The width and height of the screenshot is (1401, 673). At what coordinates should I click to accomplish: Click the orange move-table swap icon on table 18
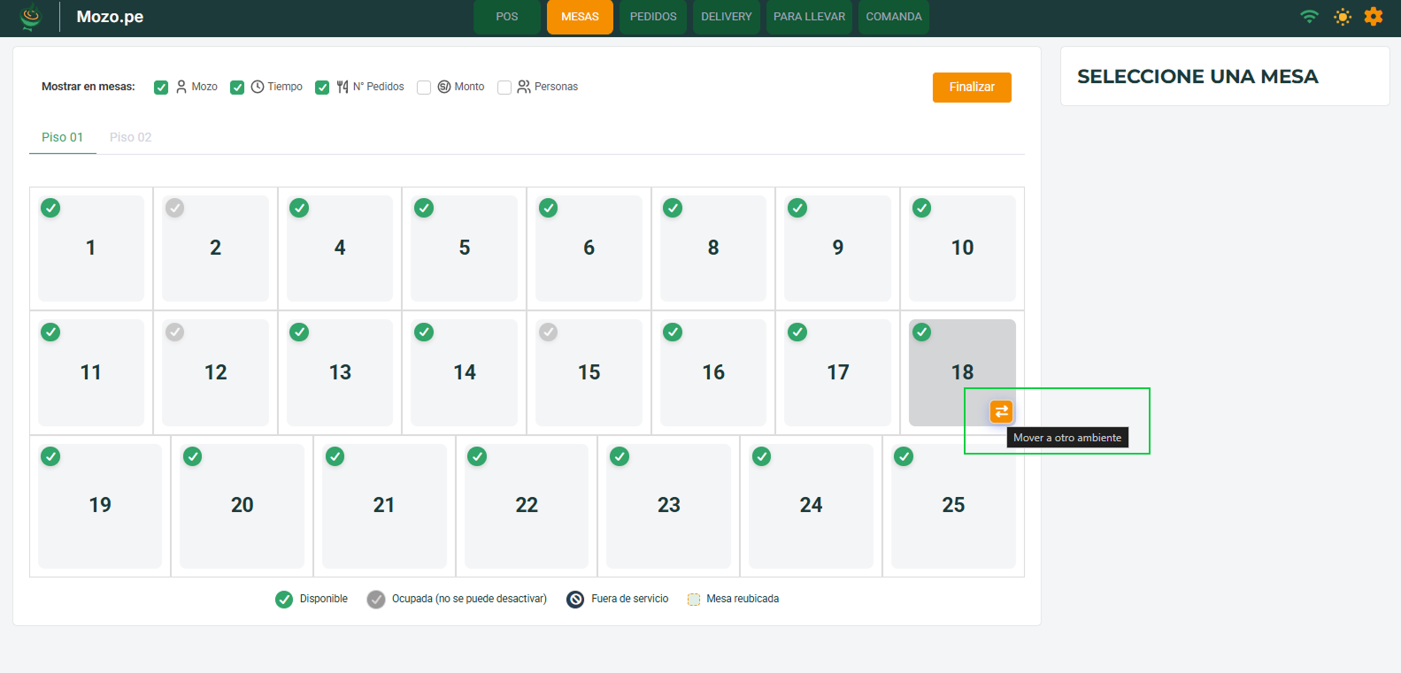1001,411
